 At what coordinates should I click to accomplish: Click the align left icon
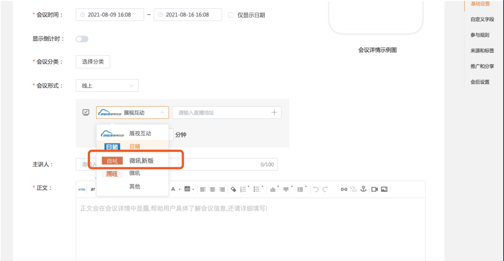(203, 189)
